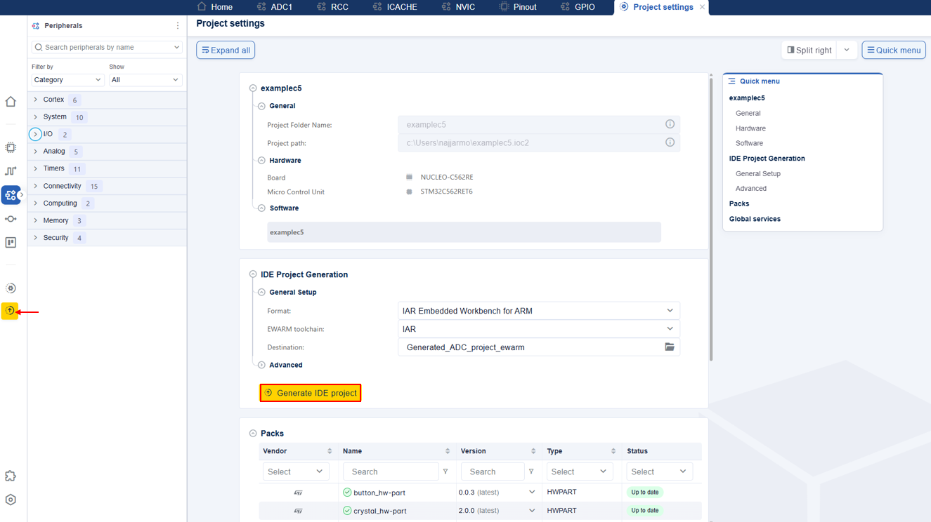931x522 pixels.
Task: Collapse the IDE Project Generation section
Action: coord(253,275)
